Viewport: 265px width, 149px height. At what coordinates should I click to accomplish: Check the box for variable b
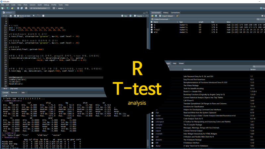152,27
